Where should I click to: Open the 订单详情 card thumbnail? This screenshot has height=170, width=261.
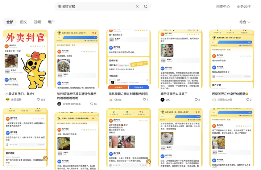click(128, 59)
